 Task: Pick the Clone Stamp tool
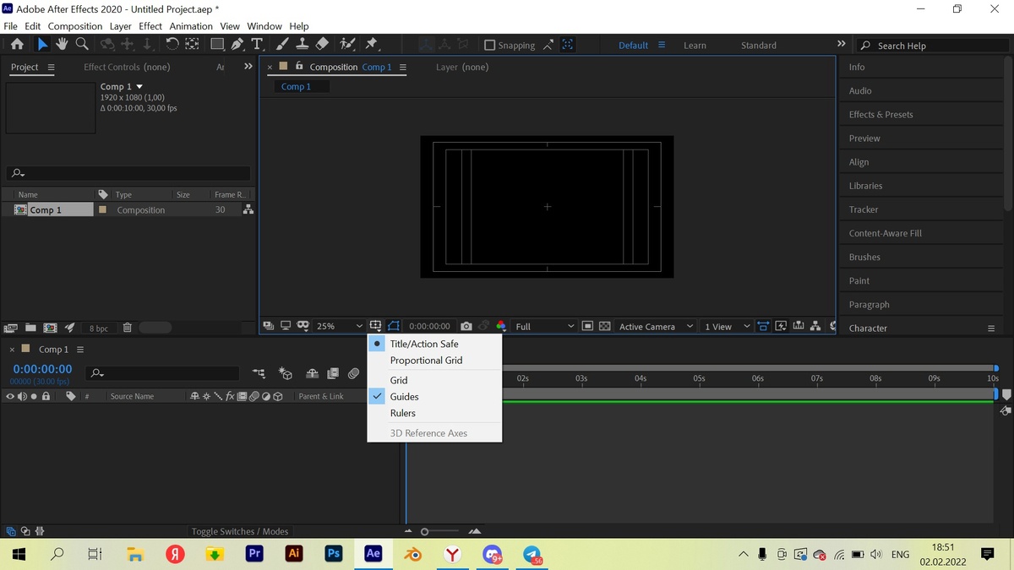[x=302, y=45]
